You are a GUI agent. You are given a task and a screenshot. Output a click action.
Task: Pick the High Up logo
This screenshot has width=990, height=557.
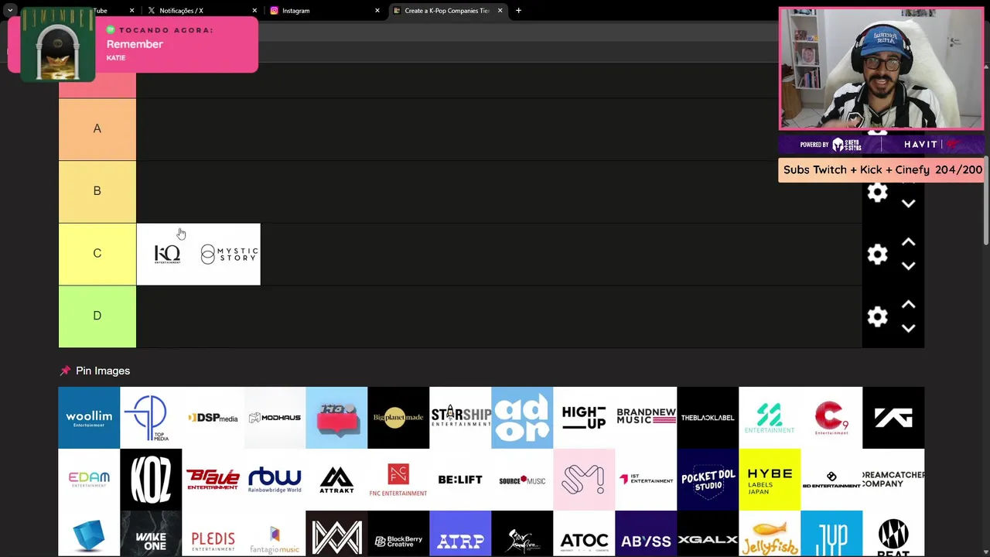point(584,418)
